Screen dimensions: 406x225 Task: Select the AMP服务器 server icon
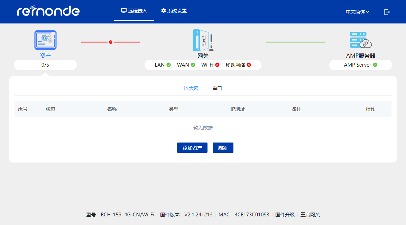click(360, 40)
